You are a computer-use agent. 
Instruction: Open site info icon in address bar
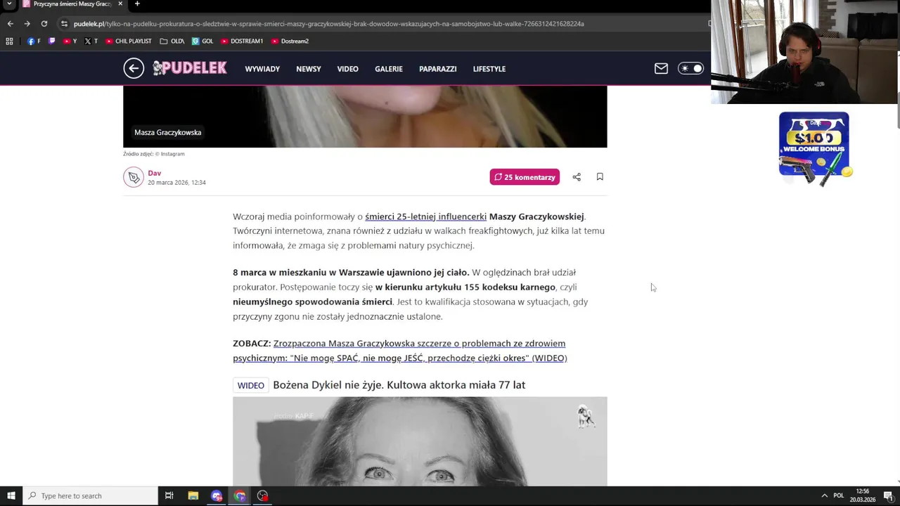pos(64,23)
